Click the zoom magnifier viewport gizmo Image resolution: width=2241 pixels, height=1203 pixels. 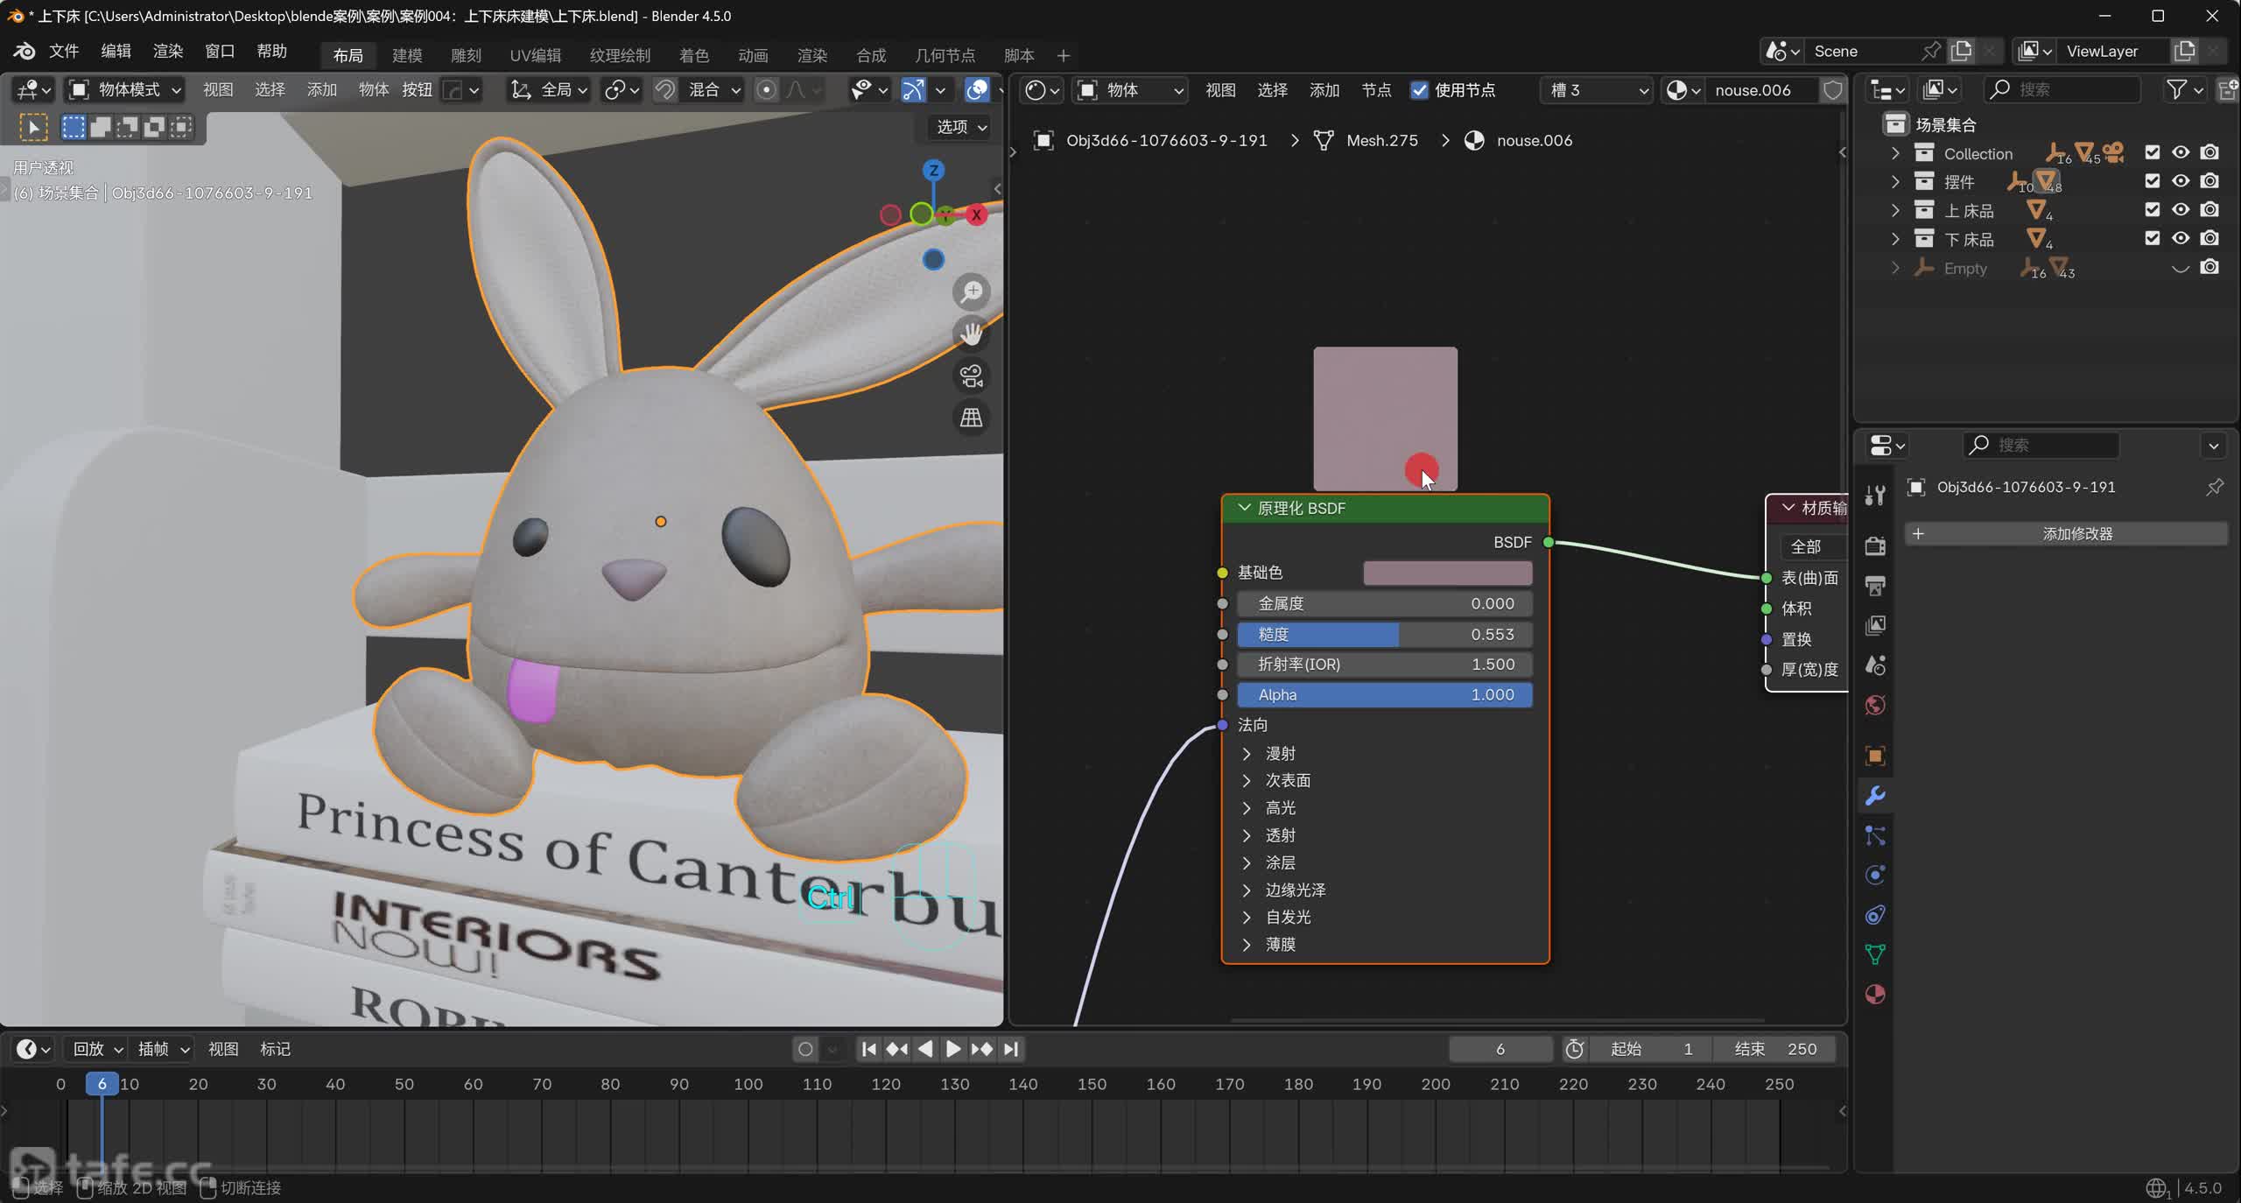pyautogui.click(x=971, y=292)
